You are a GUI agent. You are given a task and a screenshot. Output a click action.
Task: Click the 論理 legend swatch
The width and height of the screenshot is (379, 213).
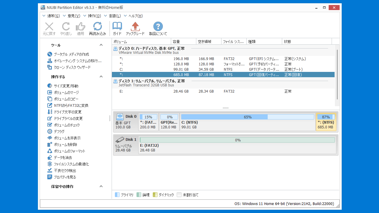point(139,195)
